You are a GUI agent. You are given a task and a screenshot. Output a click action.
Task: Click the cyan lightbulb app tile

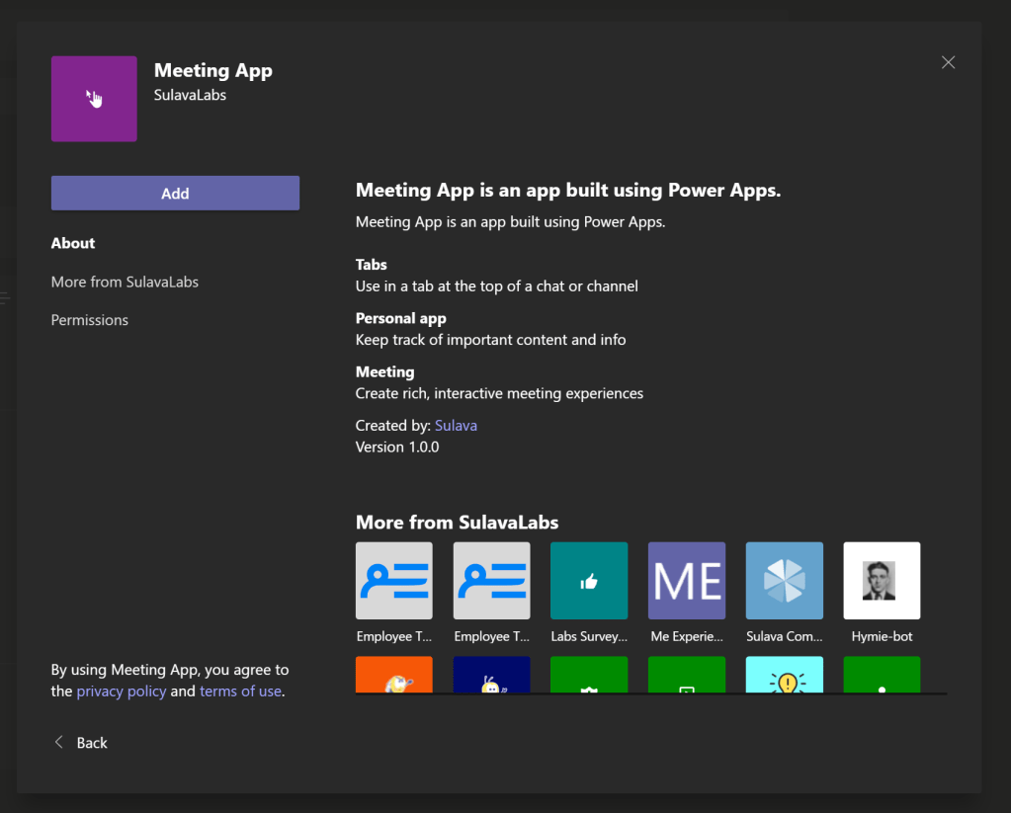pyautogui.click(x=785, y=675)
